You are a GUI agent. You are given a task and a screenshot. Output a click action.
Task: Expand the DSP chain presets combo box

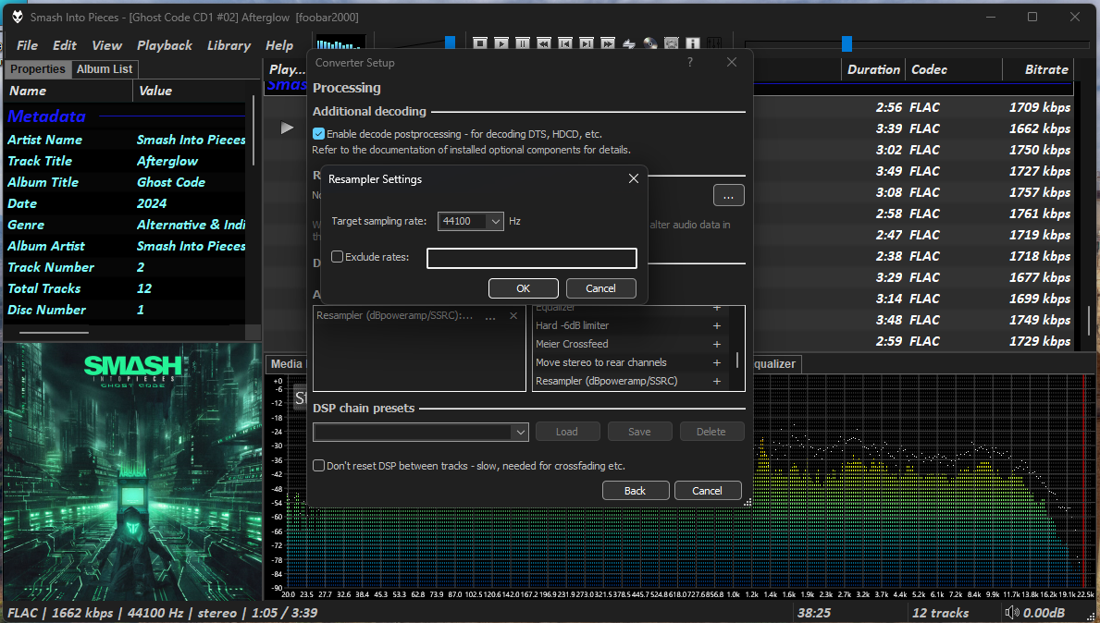[520, 432]
